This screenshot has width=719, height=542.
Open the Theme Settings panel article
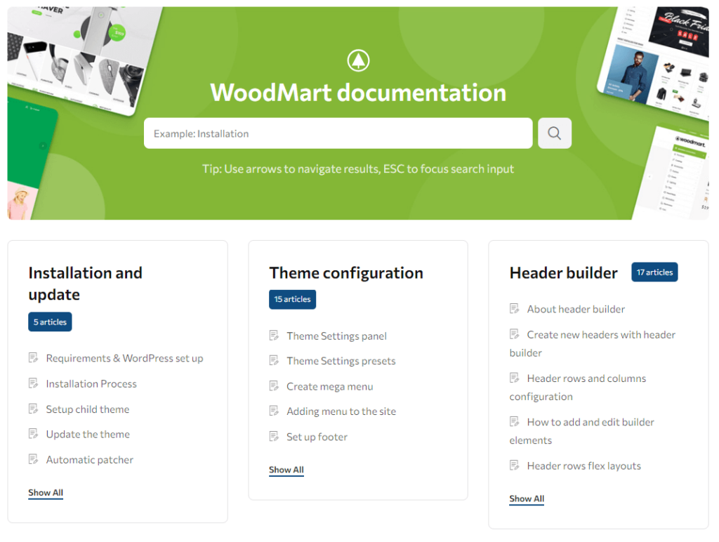[336, 336]
